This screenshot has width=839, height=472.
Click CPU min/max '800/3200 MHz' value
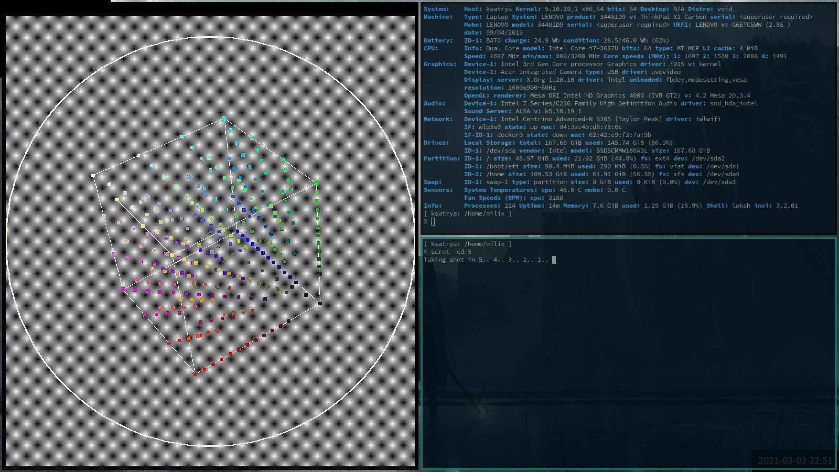point(578,56)
